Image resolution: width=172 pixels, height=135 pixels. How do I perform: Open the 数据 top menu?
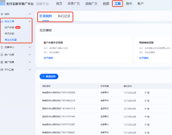coord(106,4)
